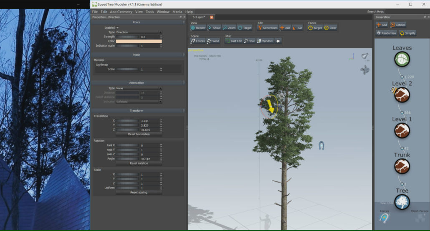This screenshot has width=430, height=231.
Task: Open Generators in Edit group
Action: click(268, 28)
